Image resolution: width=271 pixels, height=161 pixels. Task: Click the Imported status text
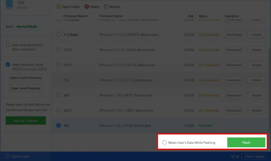pyautogui.click(x=205, y=126)
